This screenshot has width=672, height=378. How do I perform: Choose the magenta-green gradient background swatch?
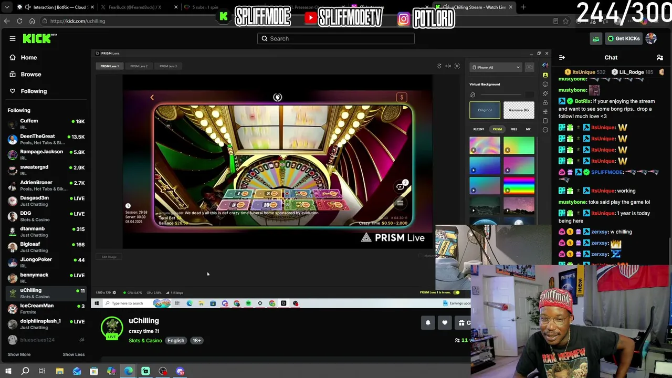[x=519, y=165]
